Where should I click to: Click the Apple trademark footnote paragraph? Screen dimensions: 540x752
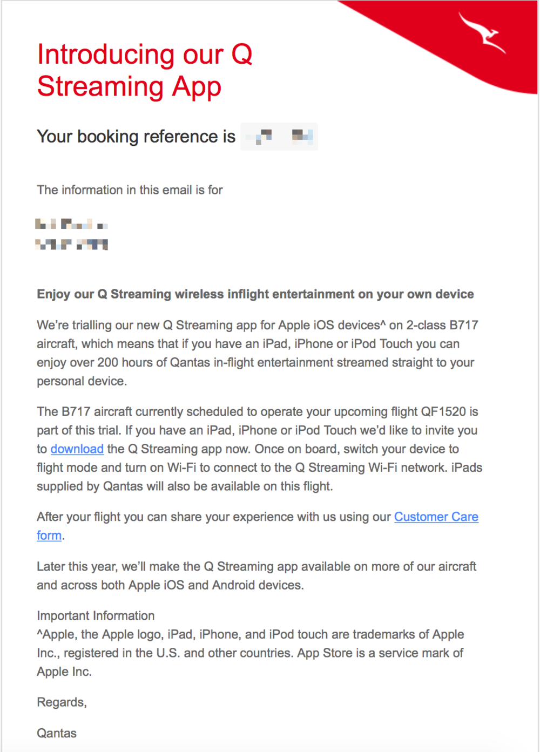(x=250, y=653)
